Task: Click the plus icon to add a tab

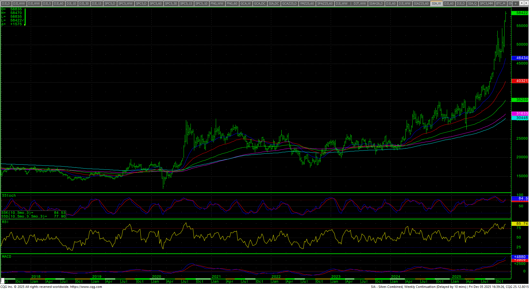Action: pos(516,3)
